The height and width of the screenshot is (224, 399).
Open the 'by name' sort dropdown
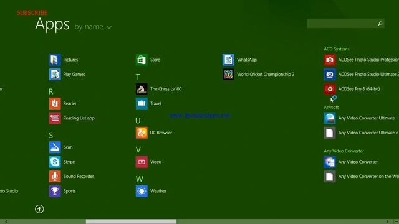(x=93, y=27)
